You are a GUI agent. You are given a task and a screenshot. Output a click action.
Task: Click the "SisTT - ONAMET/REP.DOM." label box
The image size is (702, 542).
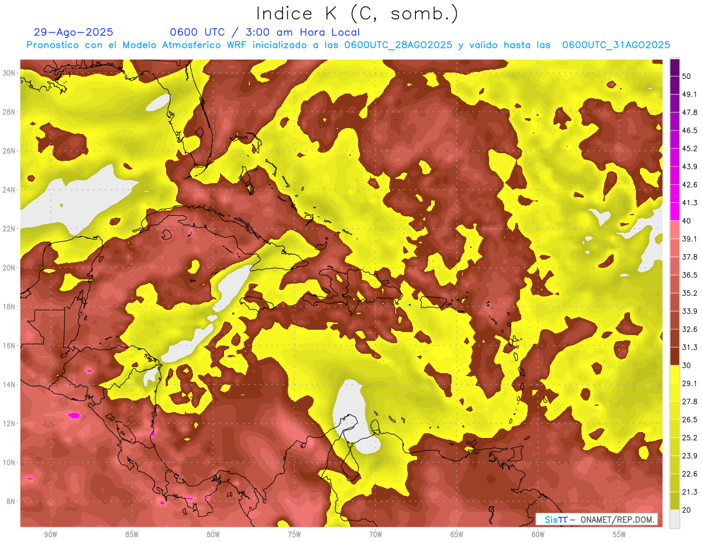pos(597,519)
